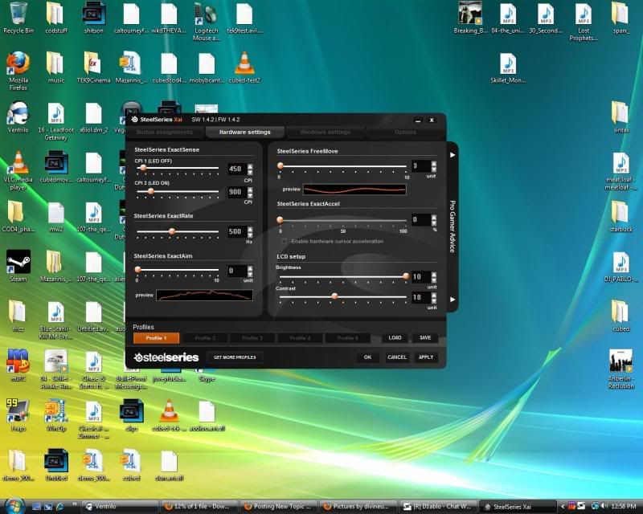Click the ExactAim preview graph
643x514 pixels.
[204, 295]
